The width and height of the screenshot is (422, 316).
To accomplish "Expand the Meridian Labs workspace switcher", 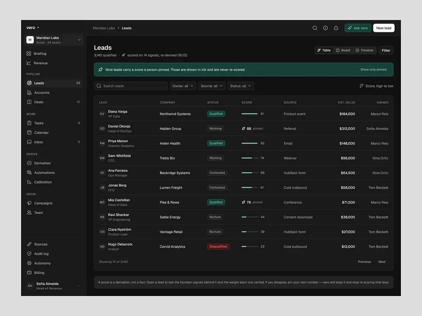I will coord(54,40).
